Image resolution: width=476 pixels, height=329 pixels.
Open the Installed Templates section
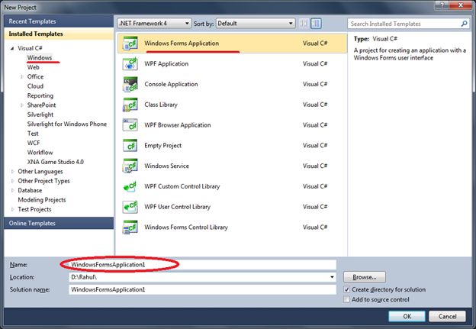[x=59, y=34]
